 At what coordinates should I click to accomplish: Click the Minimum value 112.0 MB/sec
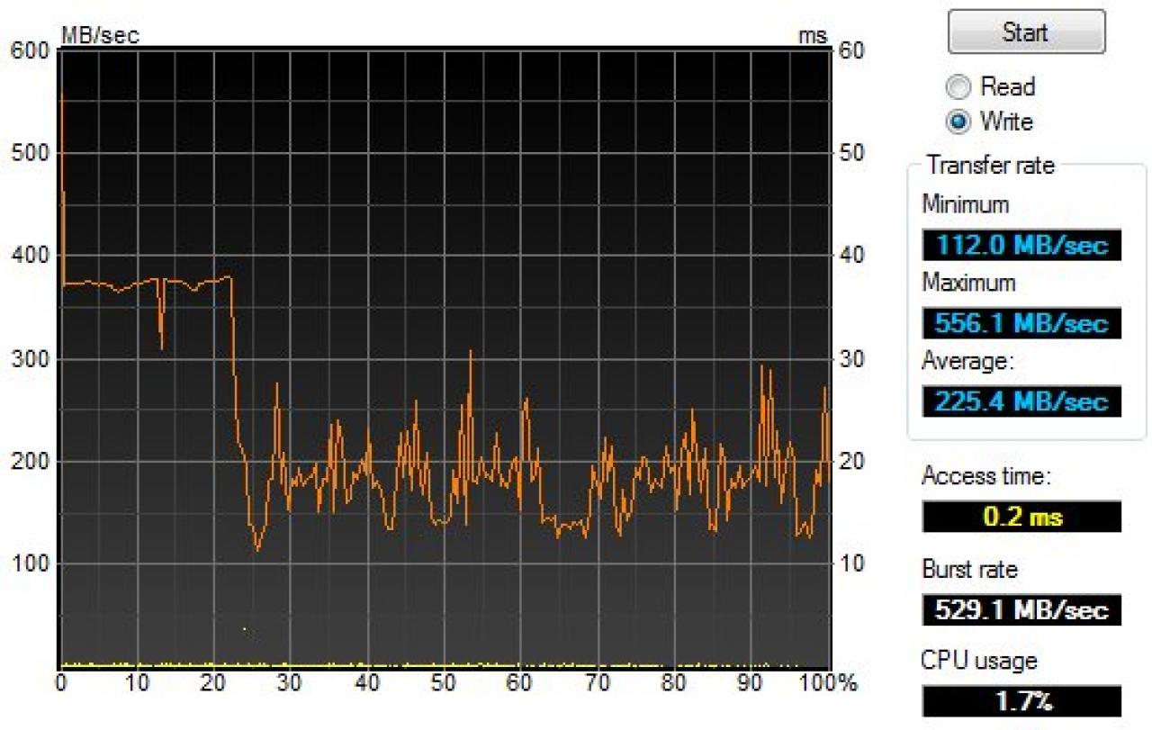(x=1021, y=245)
